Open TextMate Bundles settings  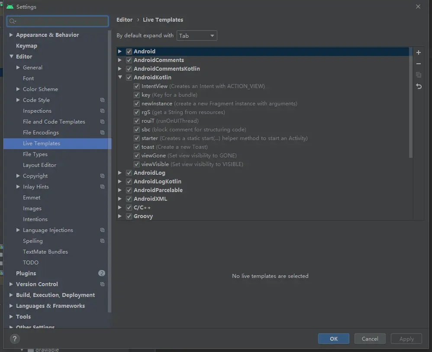(x=45, y=251)
